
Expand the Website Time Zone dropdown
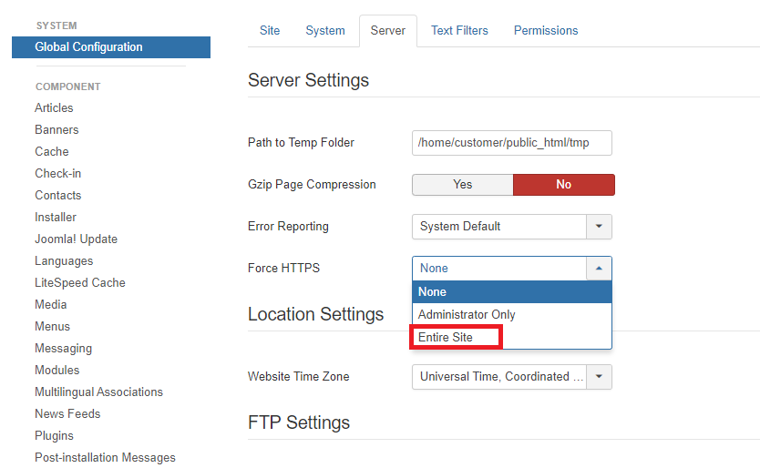pyautogui.click(x=599, y=377)
